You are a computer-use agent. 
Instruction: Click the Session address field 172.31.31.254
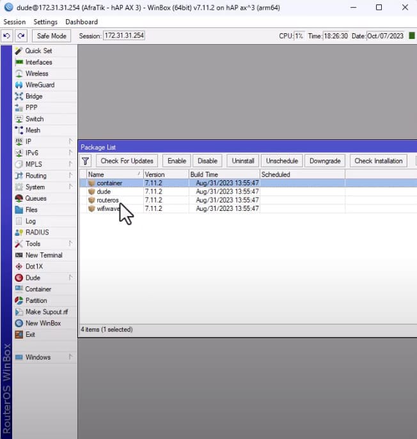pyautogui.click(x=124, y=36)
